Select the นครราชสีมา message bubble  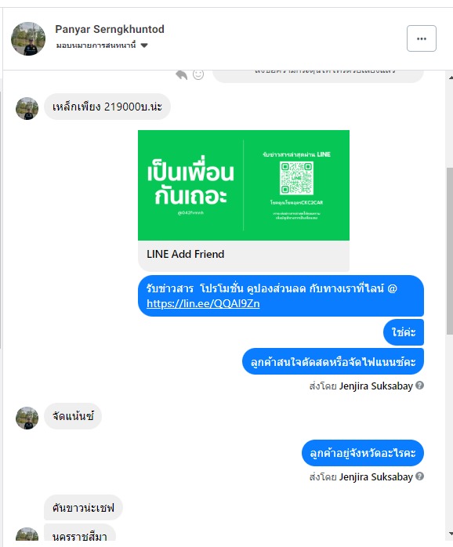tap(80, 534)
